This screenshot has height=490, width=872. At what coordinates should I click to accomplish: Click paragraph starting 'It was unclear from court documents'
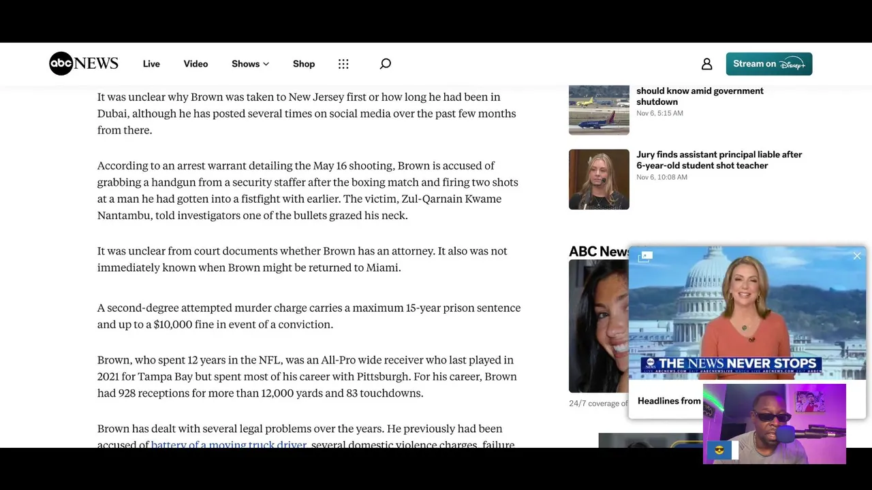pyautogui.click(x=302, y=259)
